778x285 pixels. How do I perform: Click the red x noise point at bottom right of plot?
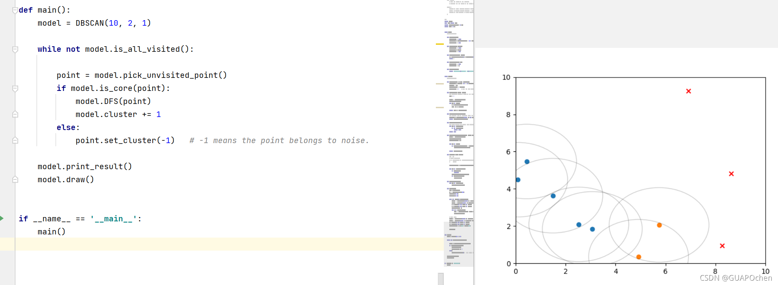tap(722, 246)
